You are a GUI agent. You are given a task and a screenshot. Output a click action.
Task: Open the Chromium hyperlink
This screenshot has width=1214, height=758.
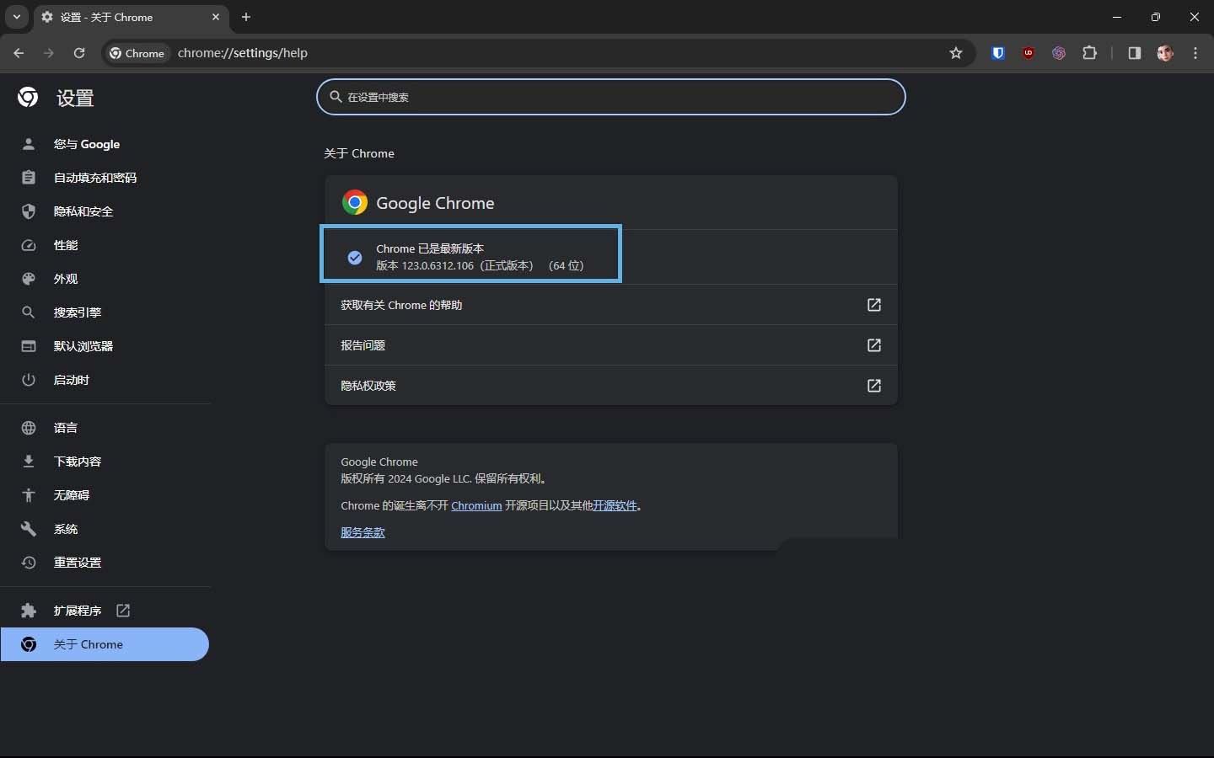(476, 505)
